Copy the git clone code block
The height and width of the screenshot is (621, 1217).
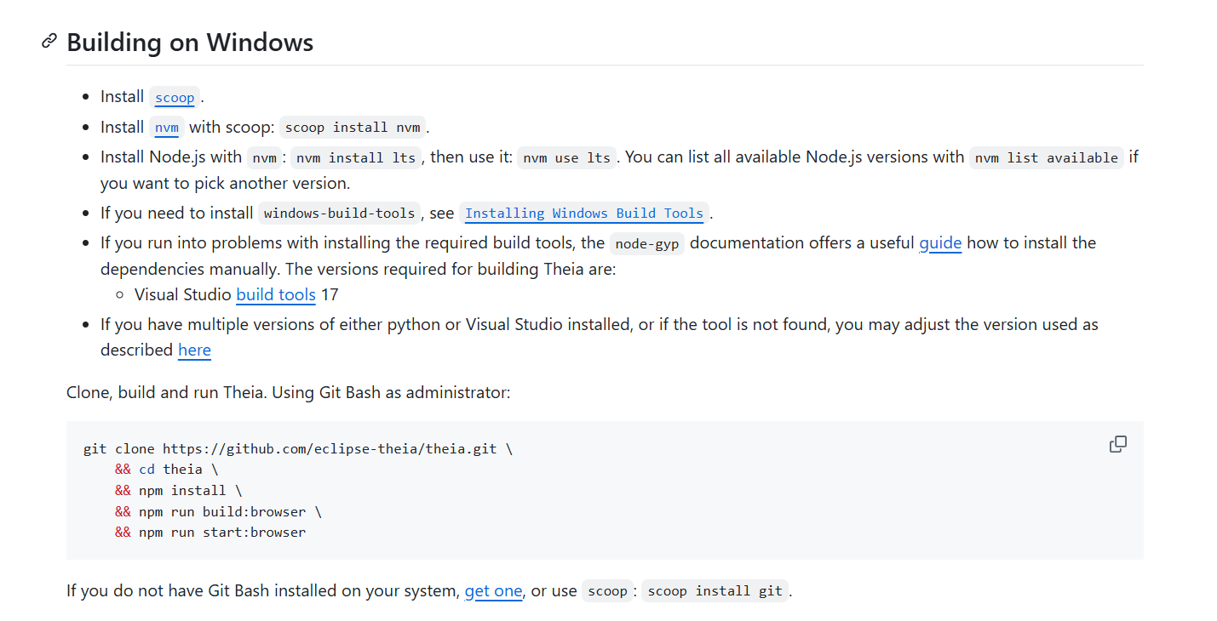pos(1117,444)
